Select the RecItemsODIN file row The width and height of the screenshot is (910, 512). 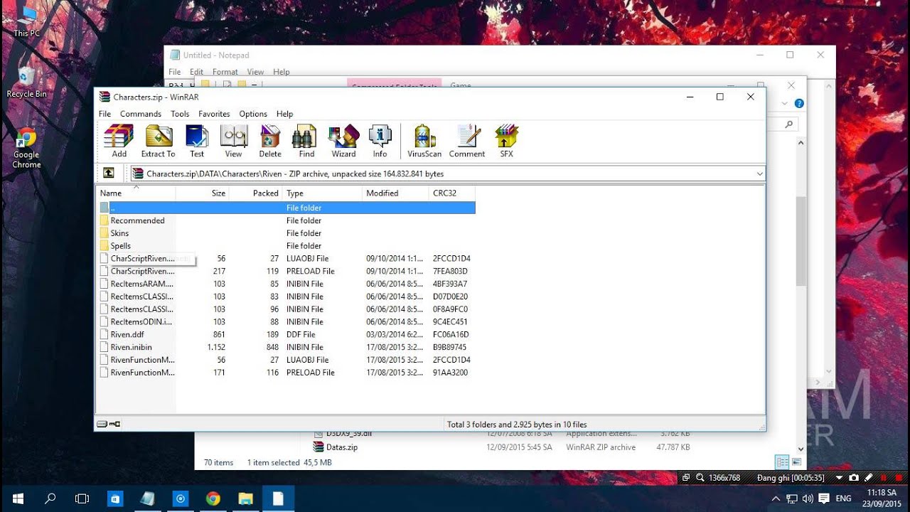[286, 321]
